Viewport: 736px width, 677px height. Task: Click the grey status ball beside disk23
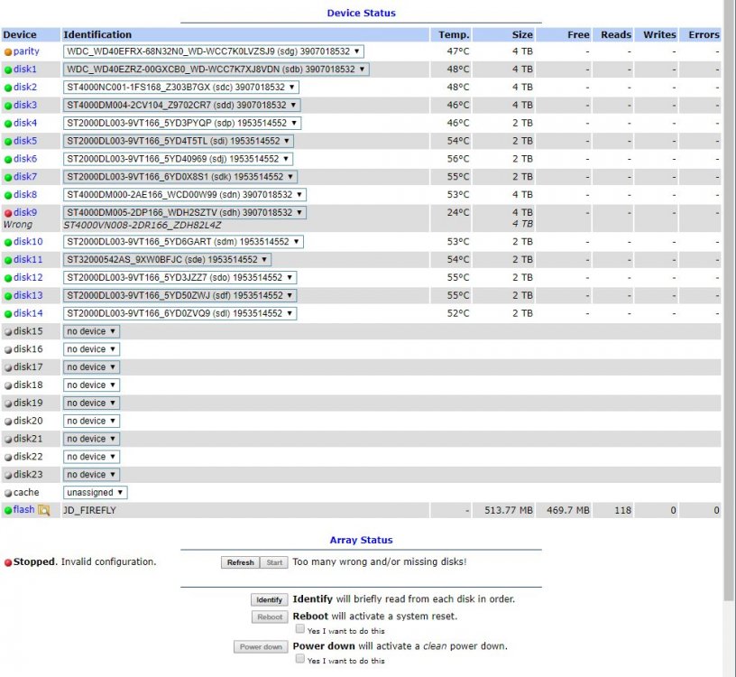coord(8,476)
